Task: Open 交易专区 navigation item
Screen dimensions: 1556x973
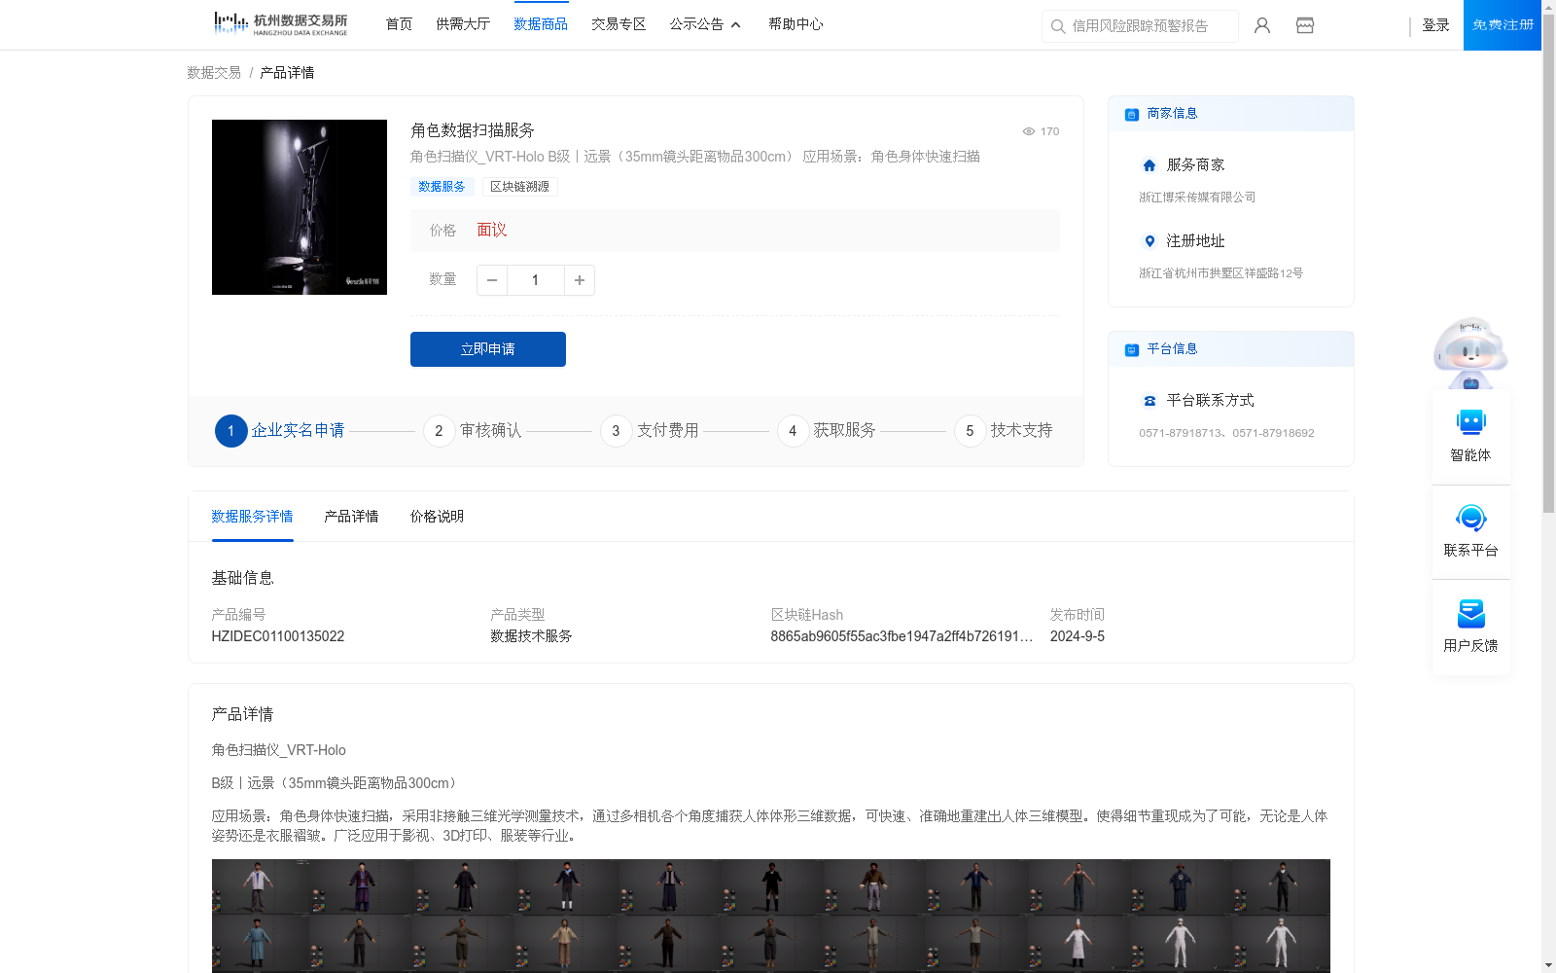Action: tap(619, 24)
